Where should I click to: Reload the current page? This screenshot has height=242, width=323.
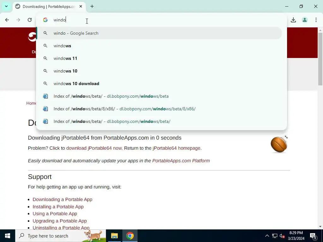(30, 20)
